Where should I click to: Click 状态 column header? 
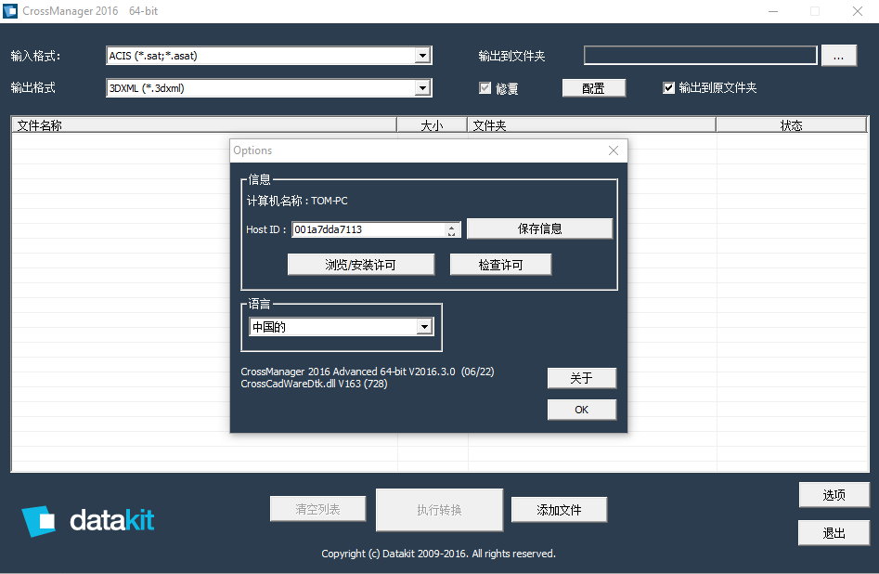[x=792, y=125]
